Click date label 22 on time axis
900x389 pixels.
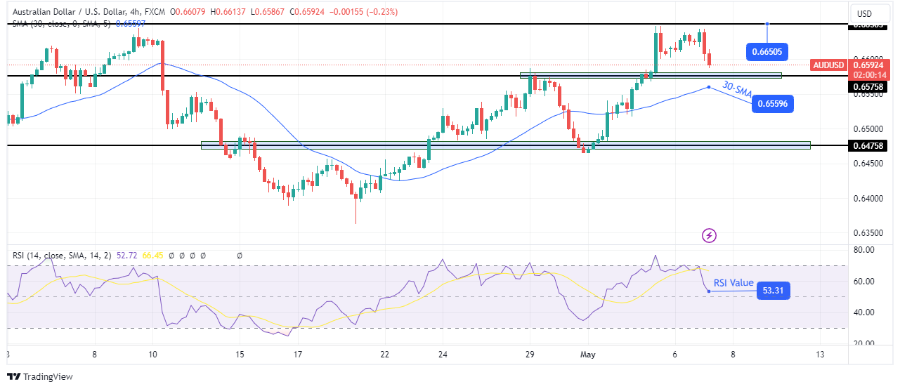(384, 355)
